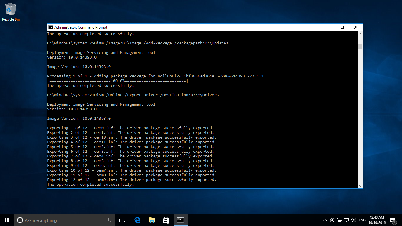Click the Command Prompt title bar icon
The image size is (402, 226).
(51, 27)
